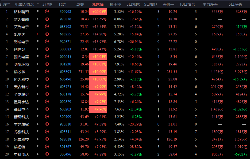Open 3-minute icon in 中科创达 row
250x159 pixels.
[x=47, y=154]
